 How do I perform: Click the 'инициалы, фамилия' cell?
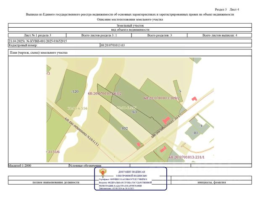pos(212,182)
